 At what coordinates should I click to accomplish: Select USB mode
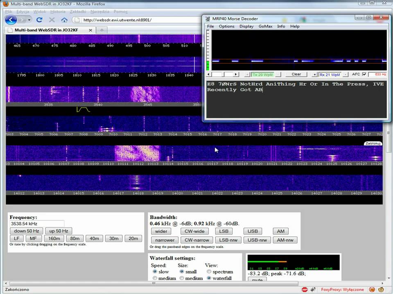253,231
